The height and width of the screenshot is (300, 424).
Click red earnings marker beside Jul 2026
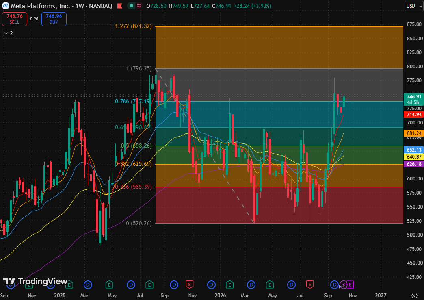click(309, 285)
